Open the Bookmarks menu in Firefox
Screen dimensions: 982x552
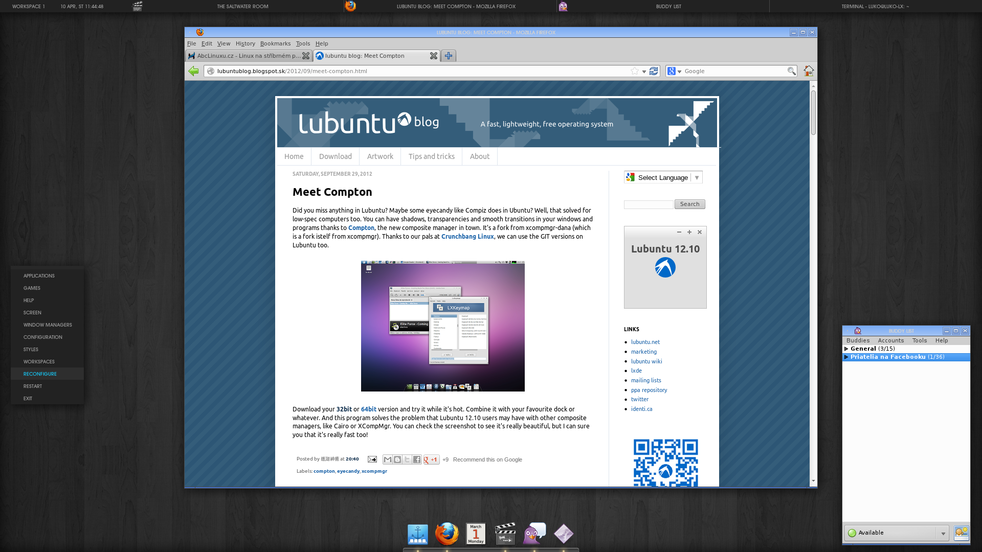pyautogui.click(x=275, y=43)
